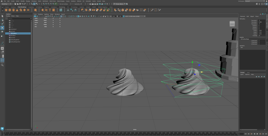Activate the Paint Selection tool
This screenshot has height=136, width=268.
click(2, 24)
